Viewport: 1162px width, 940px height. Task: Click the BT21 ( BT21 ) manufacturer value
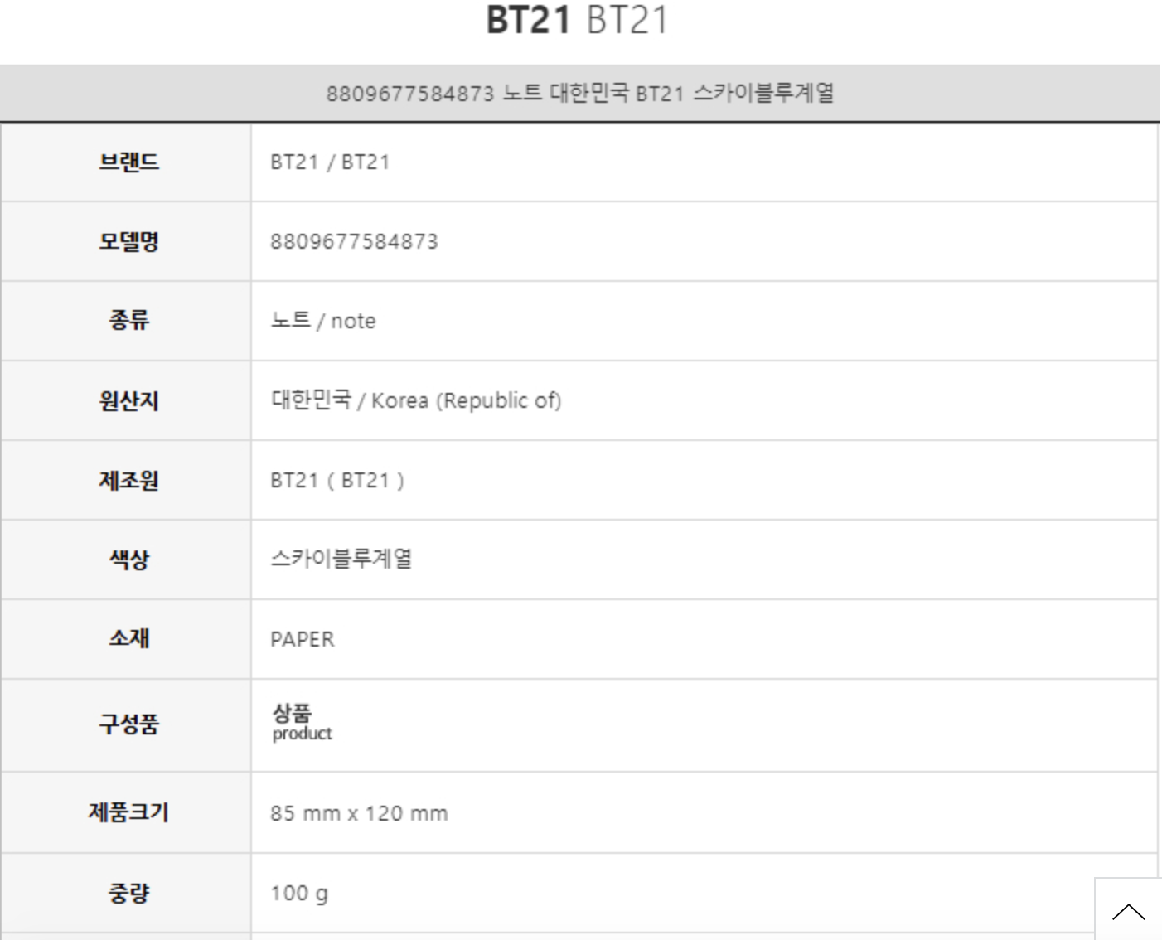pyautogui.click(x=337, y=481)
